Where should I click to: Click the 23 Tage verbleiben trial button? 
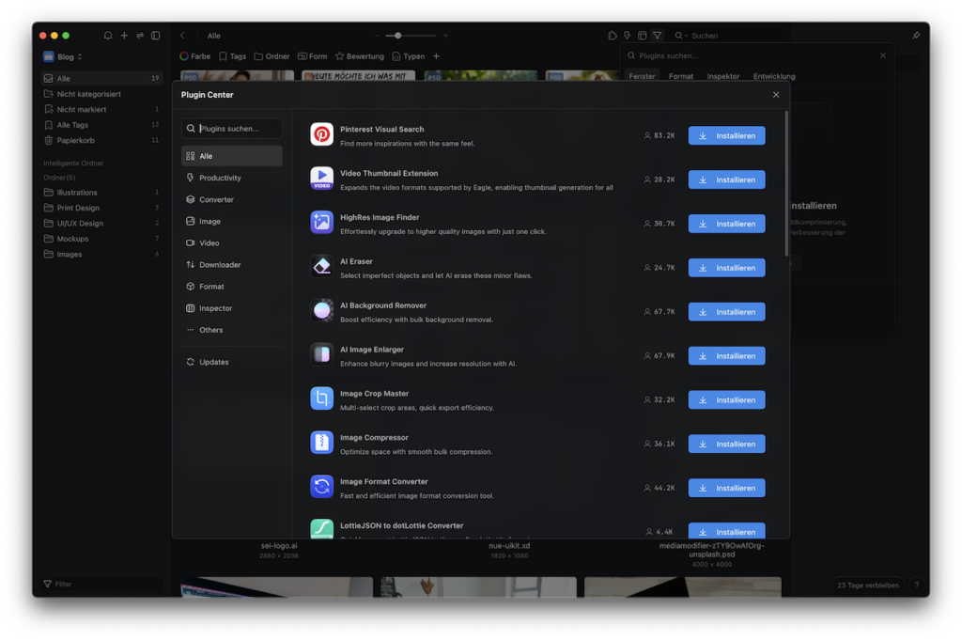tap(867, 585)
